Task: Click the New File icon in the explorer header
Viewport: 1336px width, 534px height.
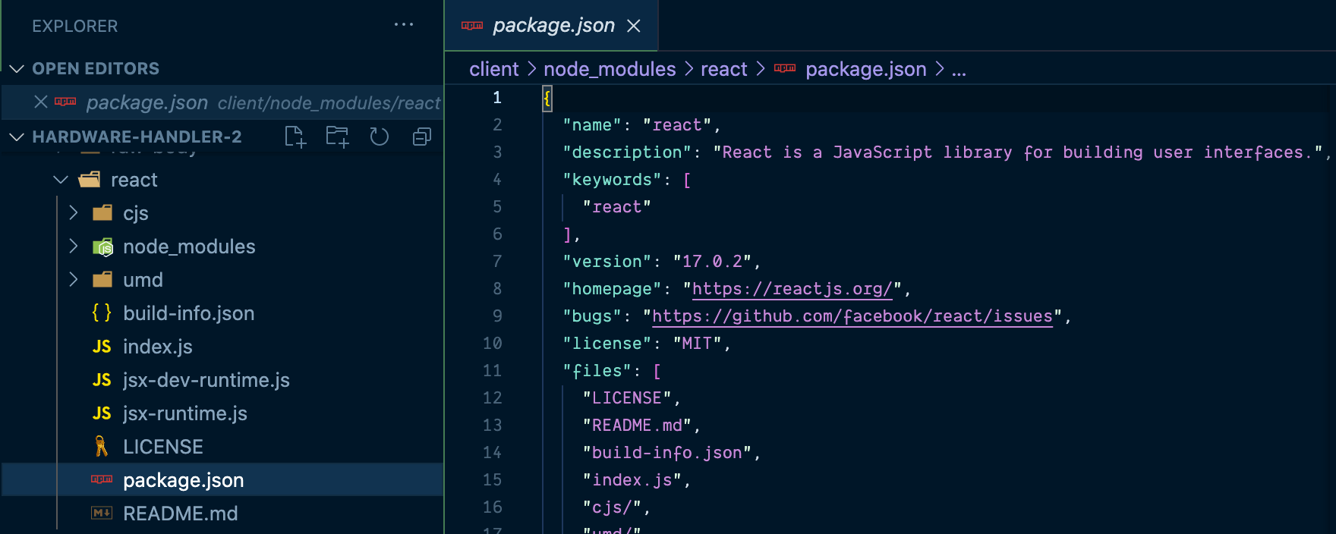Action: pos(295,137)
